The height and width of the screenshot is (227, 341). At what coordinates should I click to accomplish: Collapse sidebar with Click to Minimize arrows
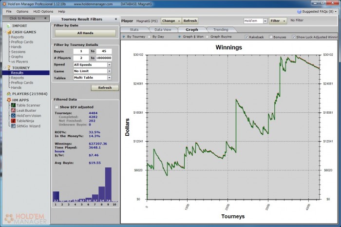(x=45, y=18)
